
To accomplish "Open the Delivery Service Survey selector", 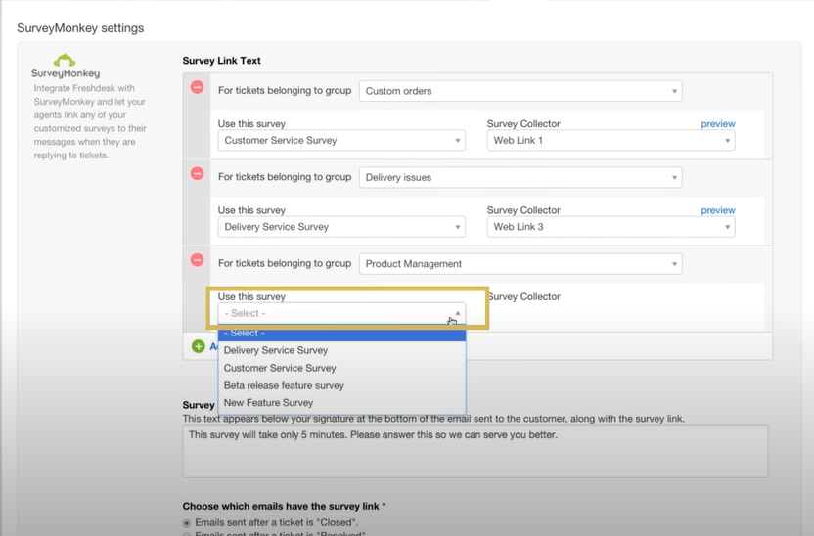I will click(341, 227).
